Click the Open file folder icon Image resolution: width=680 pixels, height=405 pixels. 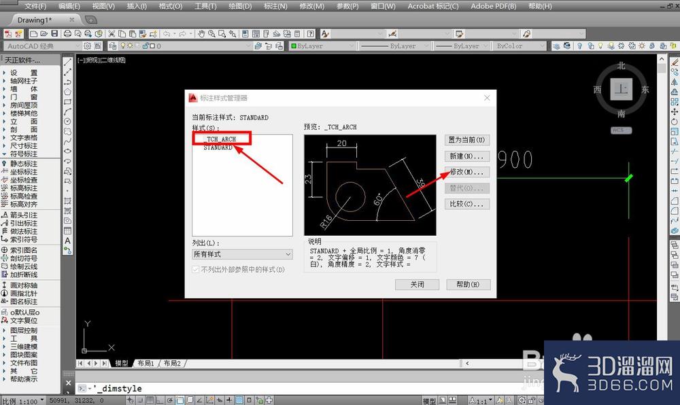44,34
